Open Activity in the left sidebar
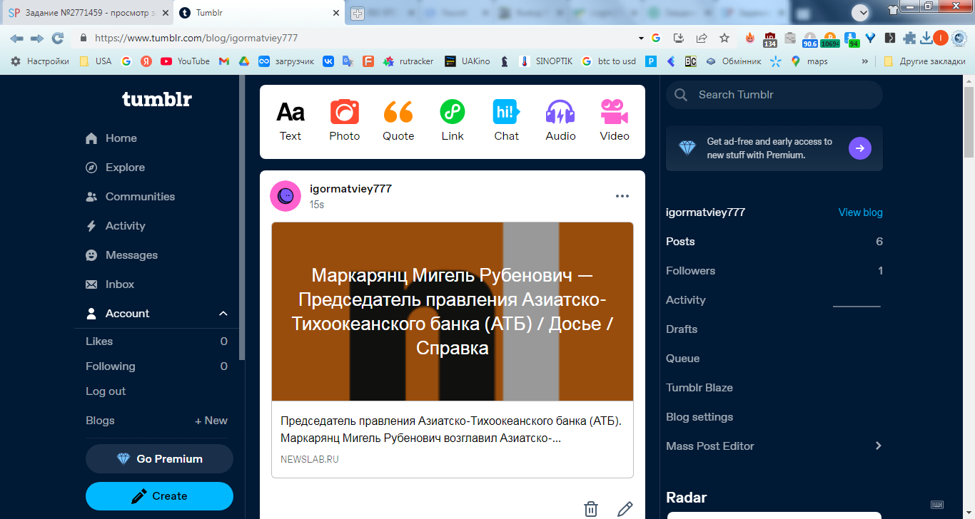Screen dimensions: 975x519 click(115, 226)
